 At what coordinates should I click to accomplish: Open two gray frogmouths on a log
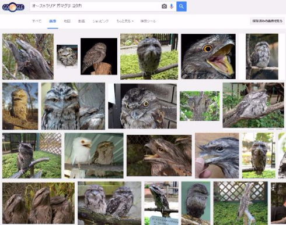tap(110, 203)
